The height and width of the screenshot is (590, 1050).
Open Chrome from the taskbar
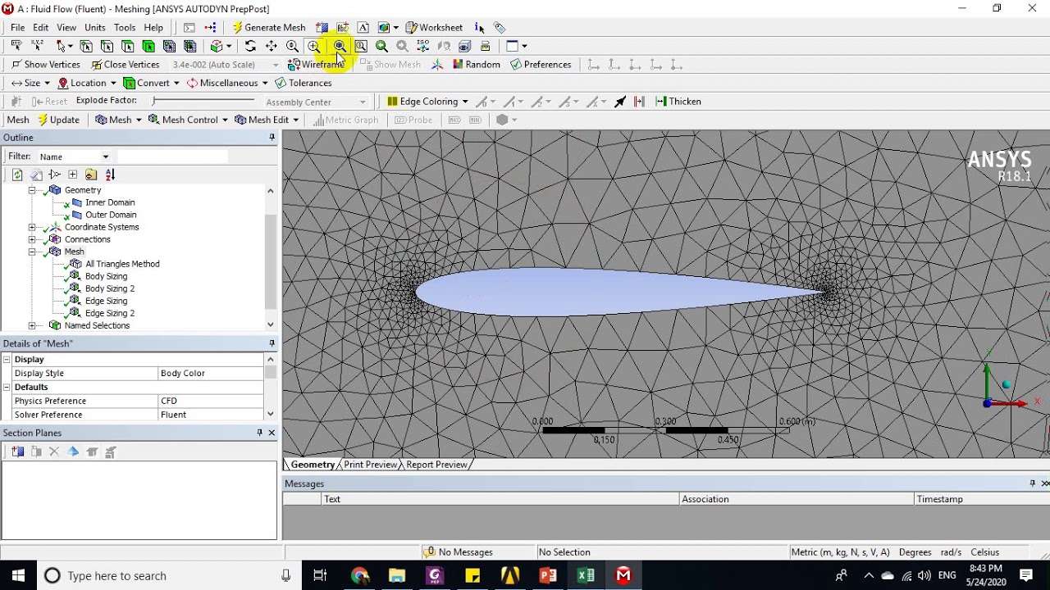click(359, 575)
